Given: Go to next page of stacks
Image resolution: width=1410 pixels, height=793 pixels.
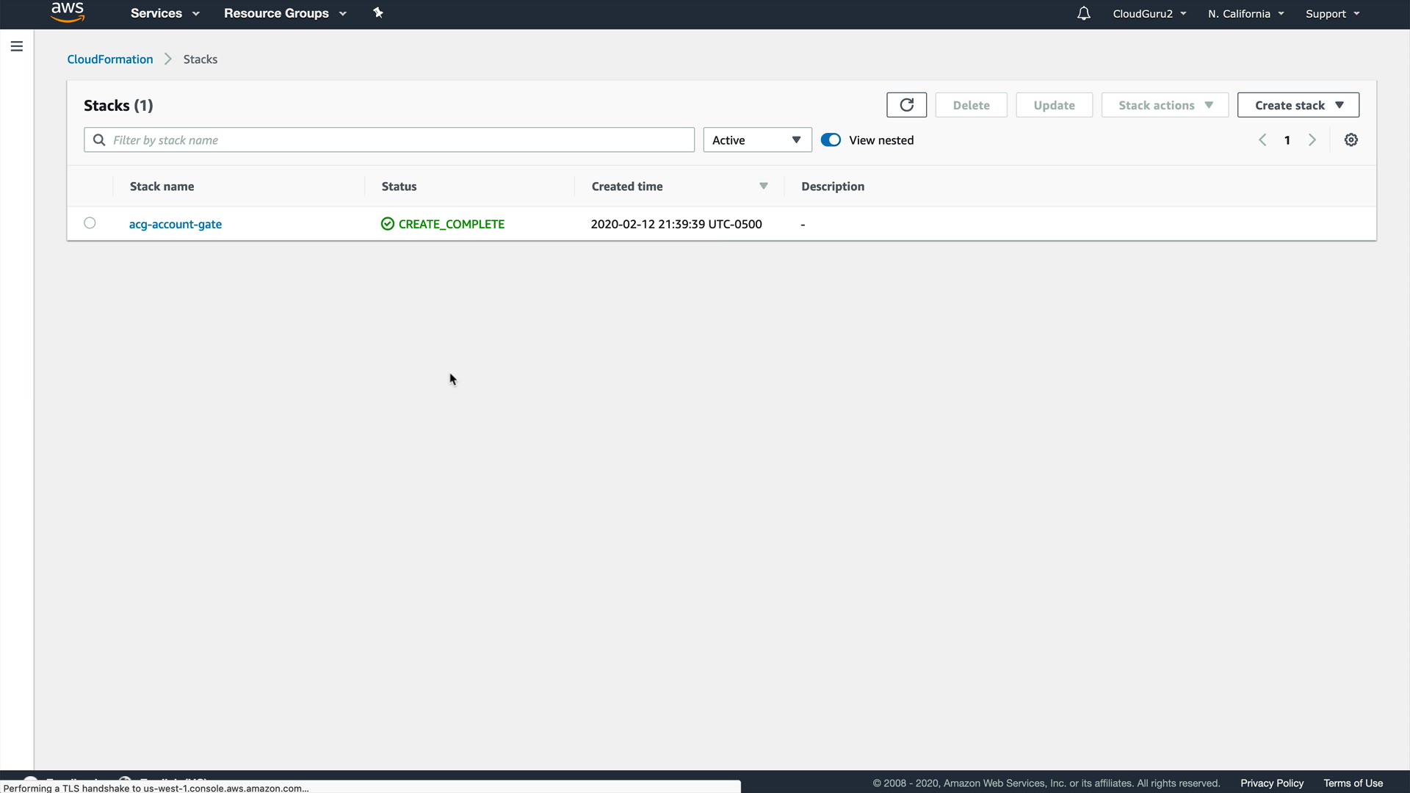Looking at the screenshot, I should 1312,140.
